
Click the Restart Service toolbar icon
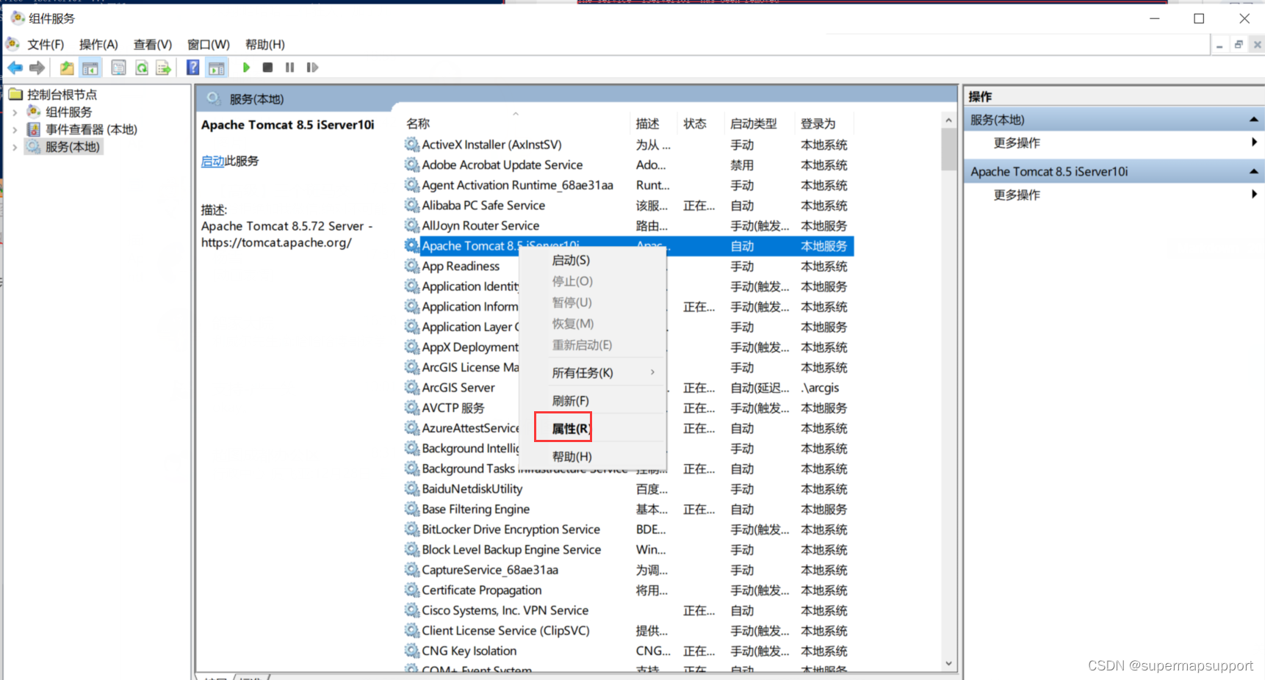[x=312, y=68]
